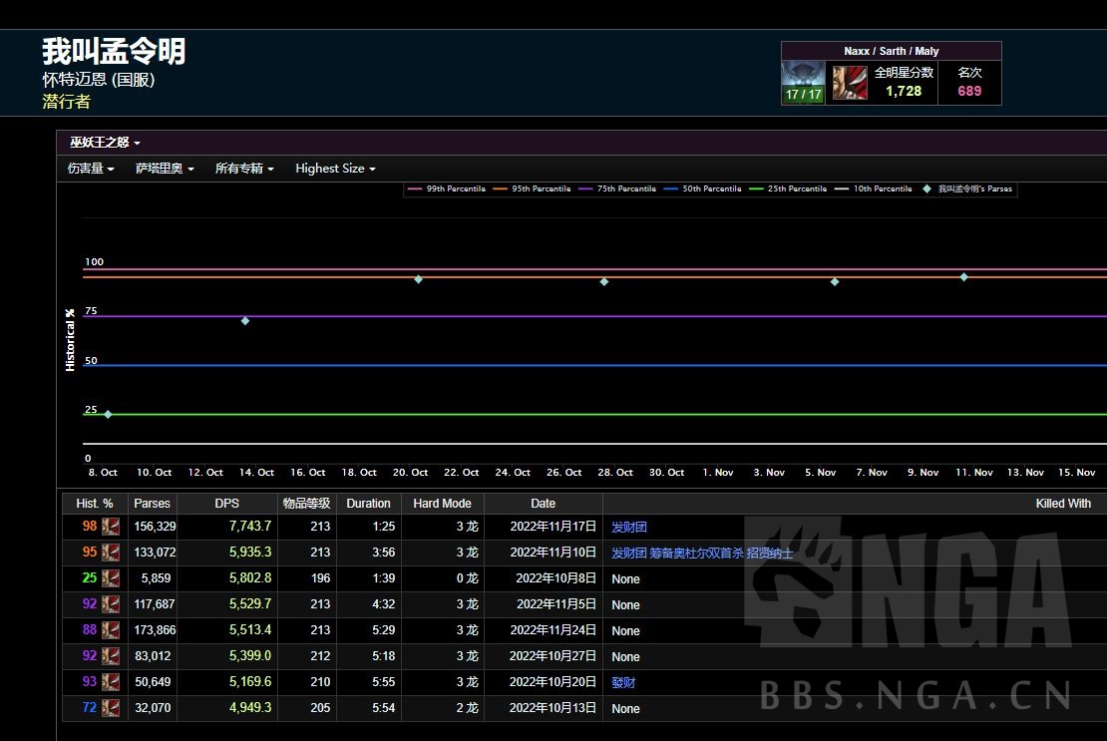Open the 发财团 guild link in the top row
Image resolution: width=1107 pixels, height=741 pixels.
point(629,527)
